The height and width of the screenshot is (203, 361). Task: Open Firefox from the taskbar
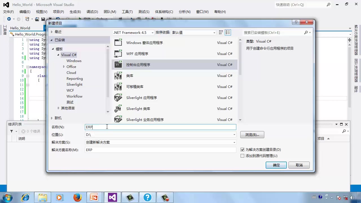coord(78,197)
